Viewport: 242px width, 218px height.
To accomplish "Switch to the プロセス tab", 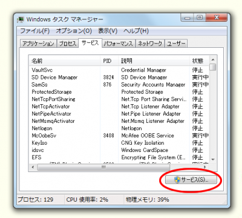I will [x=68, y=44].
